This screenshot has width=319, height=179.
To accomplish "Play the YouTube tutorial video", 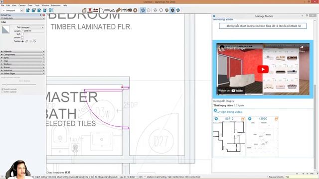I will (x=263, y=70).
